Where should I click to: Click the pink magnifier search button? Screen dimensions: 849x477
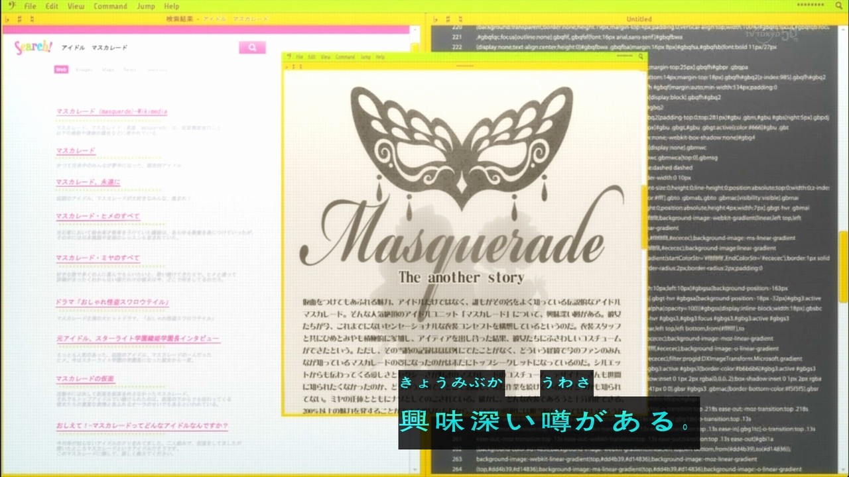point(252,48)
